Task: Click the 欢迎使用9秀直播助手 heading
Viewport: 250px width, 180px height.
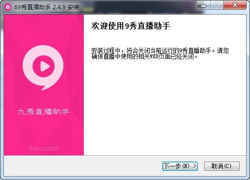Action: click(x=131, y=26)
